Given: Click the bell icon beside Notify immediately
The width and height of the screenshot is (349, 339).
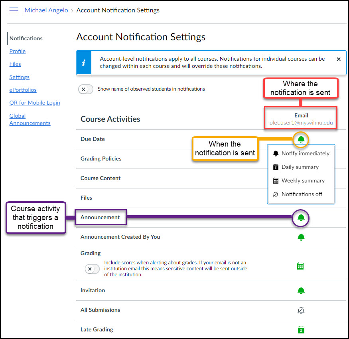Looking at the screenshot, I should pos(276,153).
